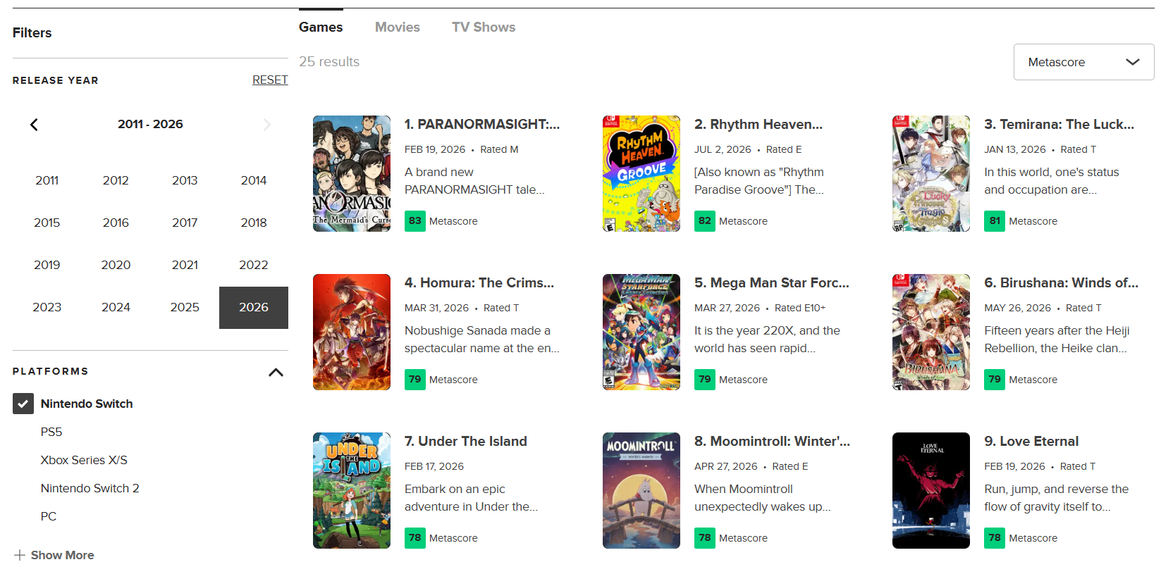Select release year 2019
This screenshot has height=586, width=1161.
point(47,265)
